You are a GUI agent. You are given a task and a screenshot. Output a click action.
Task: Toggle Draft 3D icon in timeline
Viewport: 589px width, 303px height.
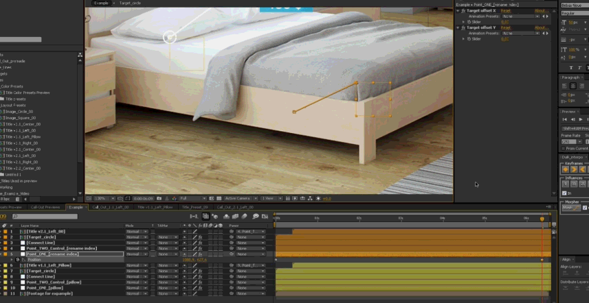[215, 217]
